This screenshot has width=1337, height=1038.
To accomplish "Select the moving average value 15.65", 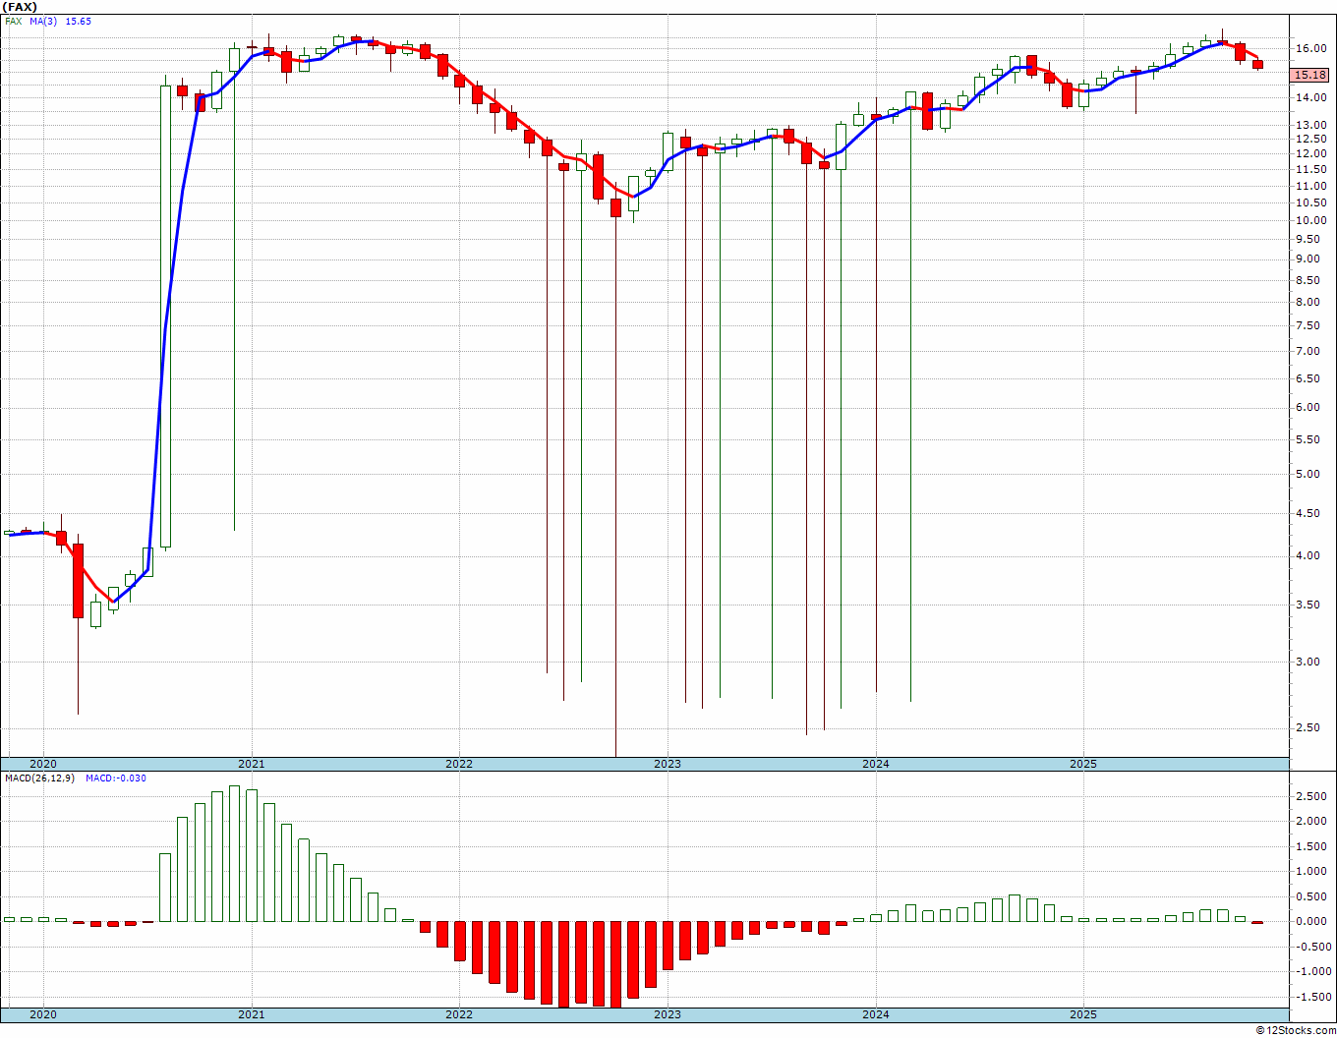I will (79, 21).
